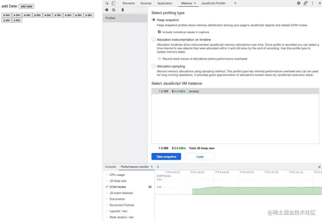Toggle Record stack traces of allocations checkbox

coord(159,59)
